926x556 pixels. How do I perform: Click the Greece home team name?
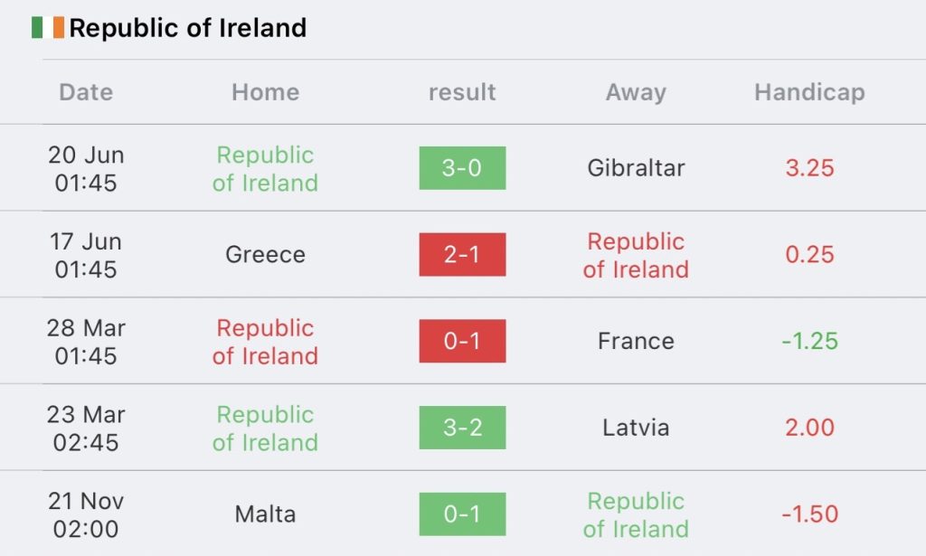pyautogui.click(x=265, y=254)
